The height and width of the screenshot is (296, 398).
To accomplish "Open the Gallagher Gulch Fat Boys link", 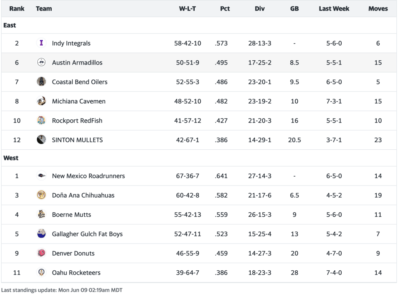I will tap(87, 234).
